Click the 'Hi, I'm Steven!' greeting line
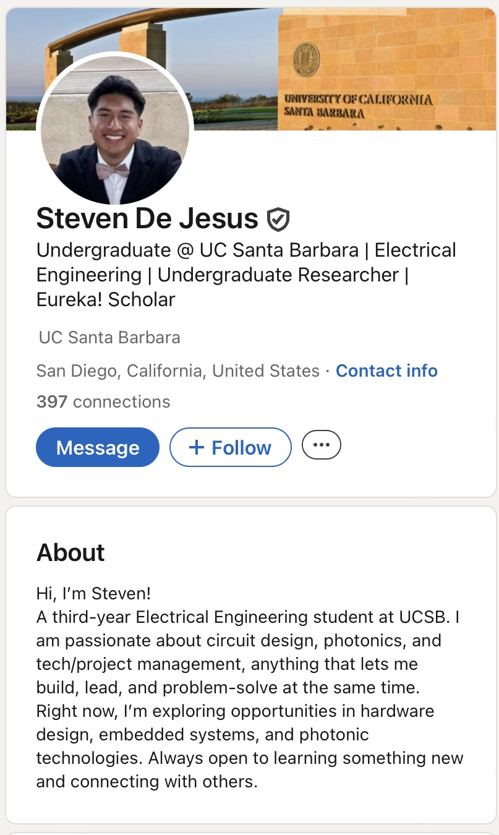This screenshot has width=499, height=835. coord(94,594)
